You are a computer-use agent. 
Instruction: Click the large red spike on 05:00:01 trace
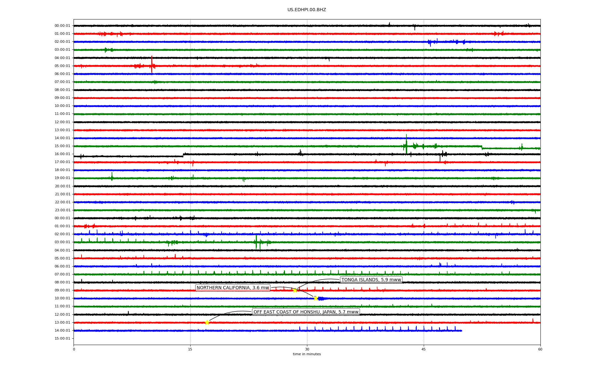[152, 64]
